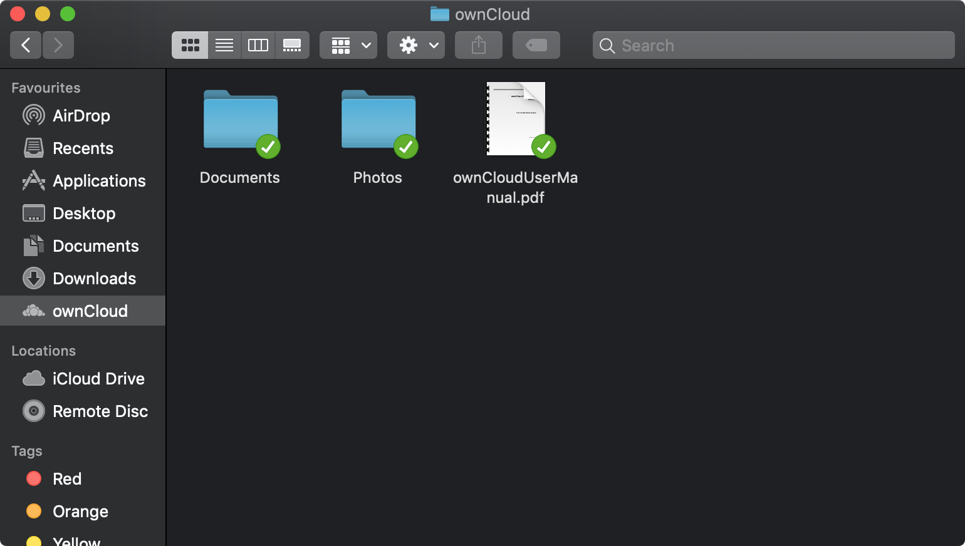
Task: Maximize the Finder window
Action: (x=68, y=14)
